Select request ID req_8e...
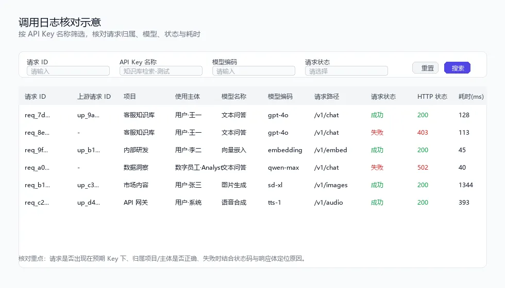This screenshot has width=505, height=288. [x=37, y=133]
